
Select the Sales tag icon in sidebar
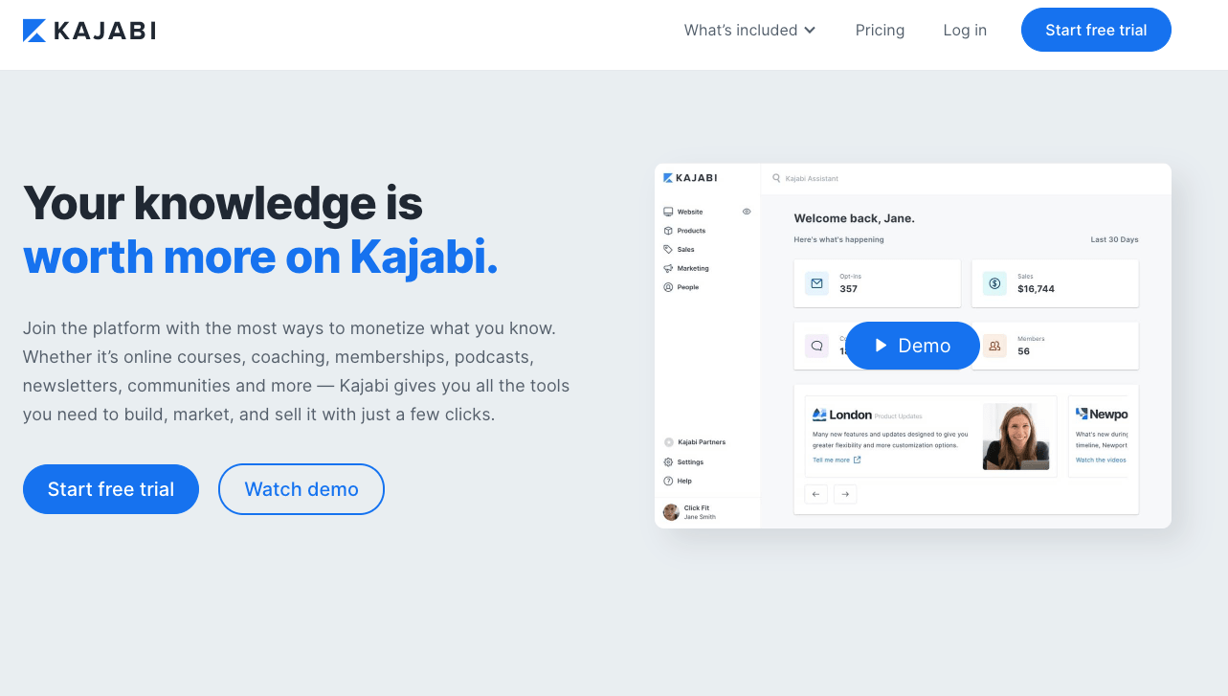[x=668, y=249]
